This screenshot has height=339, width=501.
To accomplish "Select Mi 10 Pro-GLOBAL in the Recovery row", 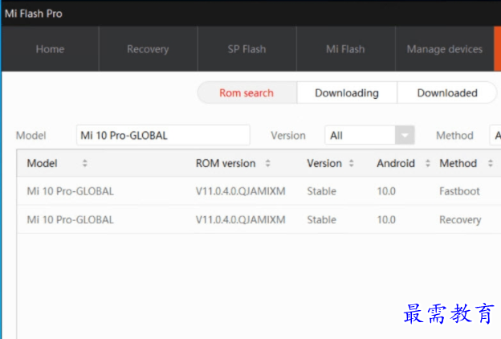I will click(71, 220).
